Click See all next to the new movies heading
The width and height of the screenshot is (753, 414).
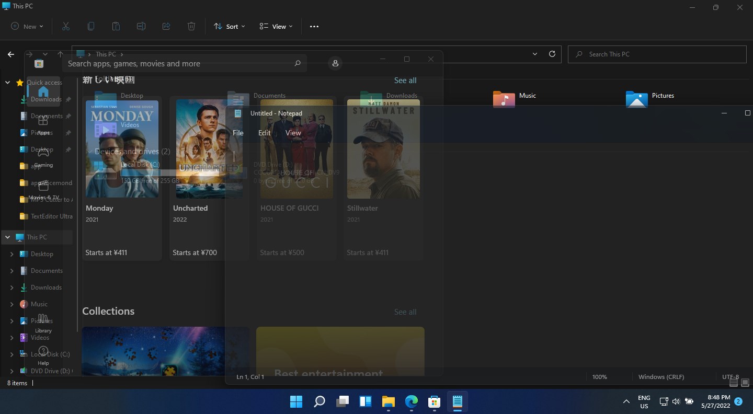click(x=405, y=80)
